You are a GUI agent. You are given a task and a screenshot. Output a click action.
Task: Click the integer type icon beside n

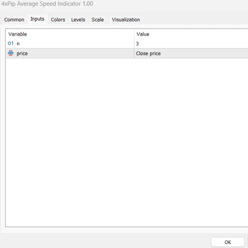(x=11, y=44)
